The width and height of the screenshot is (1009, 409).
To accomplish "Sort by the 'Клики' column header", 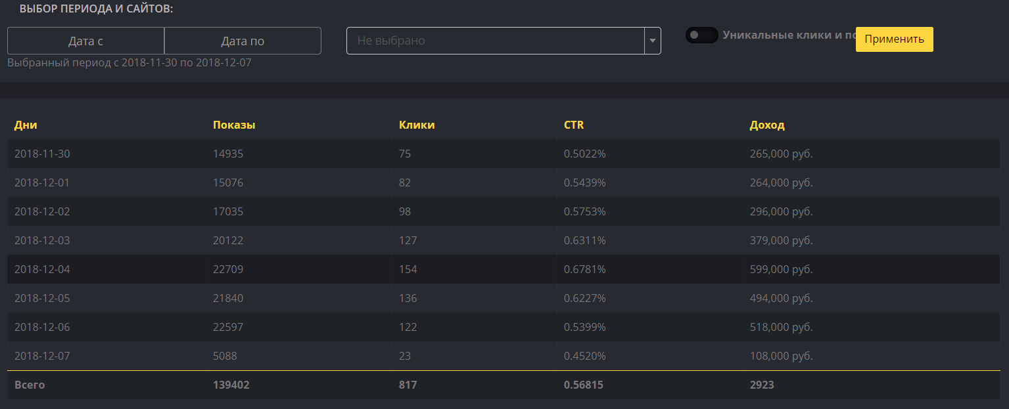I will (417, 125).
